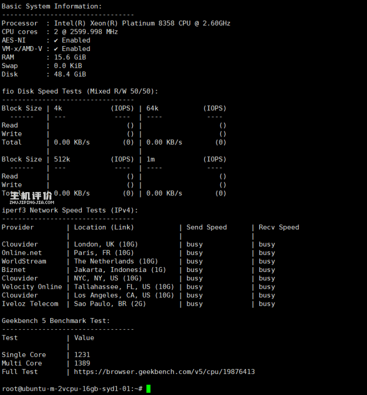Select the Intel Xeon Platinum 8358 processor text

142,23
